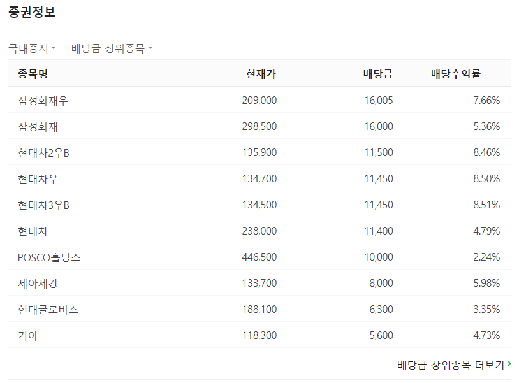Screen dimensions: 519x383
Task: Click the 증권정보 section heading
Action: (32, 12)
